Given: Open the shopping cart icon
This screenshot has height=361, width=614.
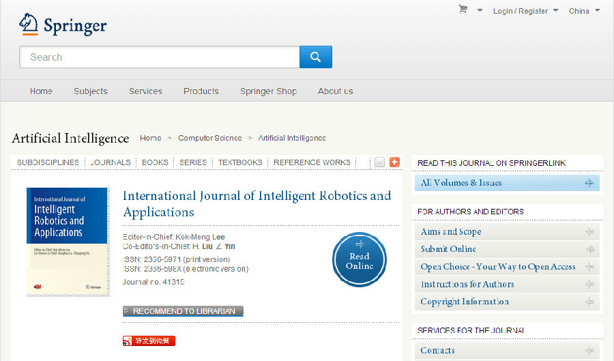Looking at the screenshot, I should point(463,10).
